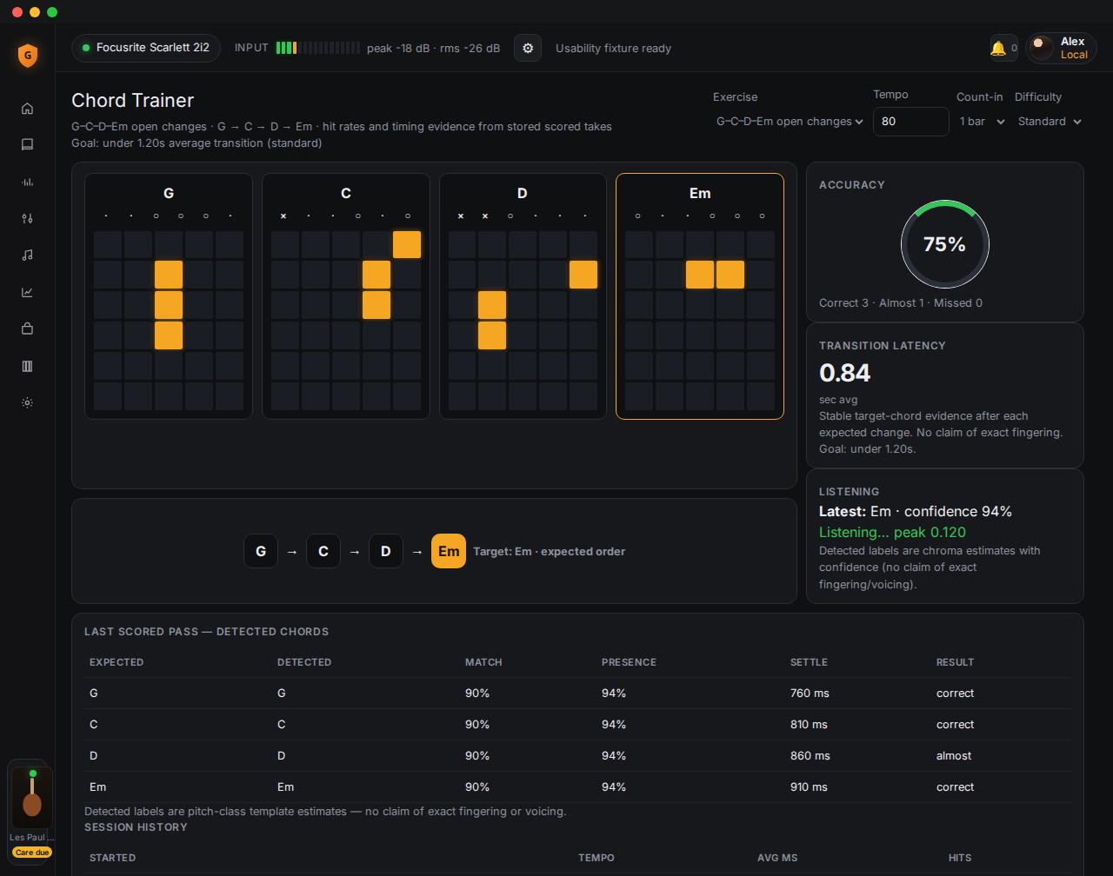Select the highlighted Em chord diagram card

(700, 296)
